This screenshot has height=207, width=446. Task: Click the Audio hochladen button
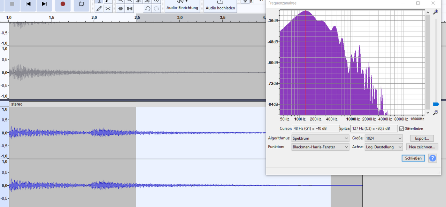[x=220, y=6]
